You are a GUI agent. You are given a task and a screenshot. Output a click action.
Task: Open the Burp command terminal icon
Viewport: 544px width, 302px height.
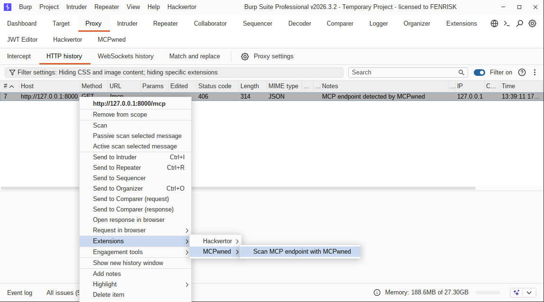tap(507, 23)
